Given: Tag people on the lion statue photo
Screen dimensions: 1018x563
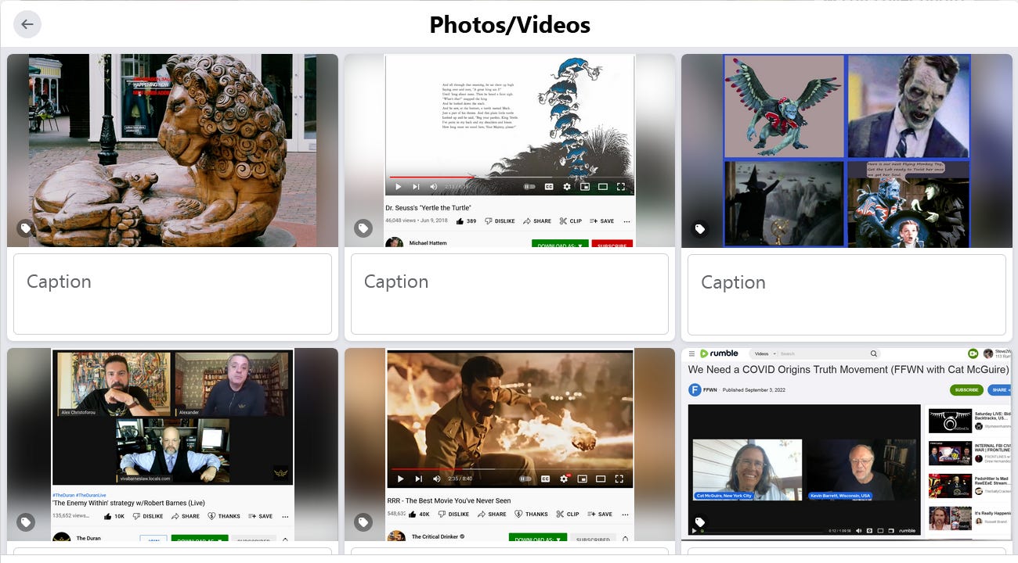Looking at the screenshot, I should (26, 228).
